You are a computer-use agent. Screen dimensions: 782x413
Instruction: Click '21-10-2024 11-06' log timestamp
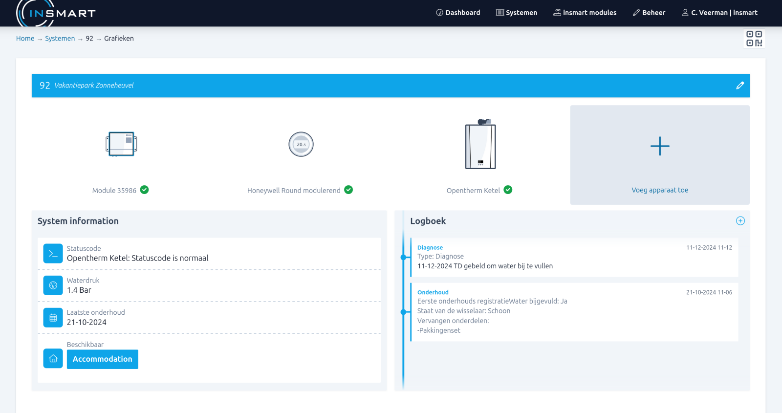(x=709, y=292)
